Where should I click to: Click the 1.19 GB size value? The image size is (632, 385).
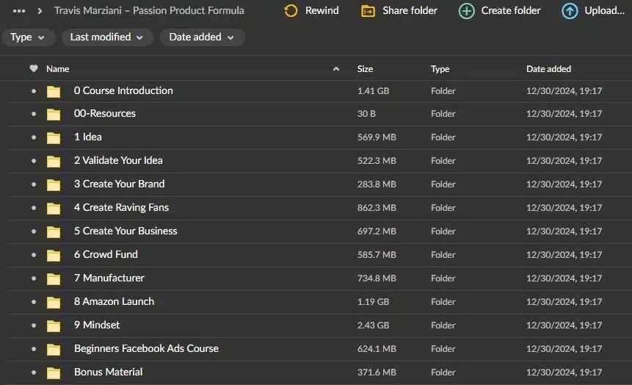coord(373,302)
